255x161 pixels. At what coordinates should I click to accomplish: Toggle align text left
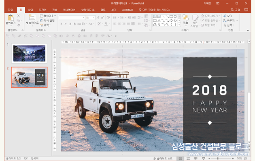[x=115, y=24]
